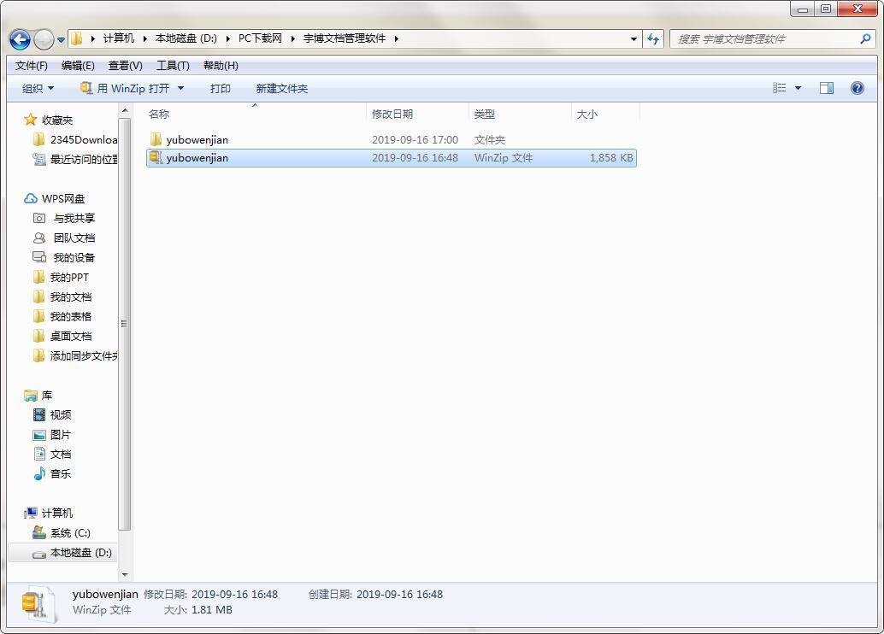This screenshot has height=634, width=884.
Task: Click the refresh icon beside address bar
Action: pos(653,39)
